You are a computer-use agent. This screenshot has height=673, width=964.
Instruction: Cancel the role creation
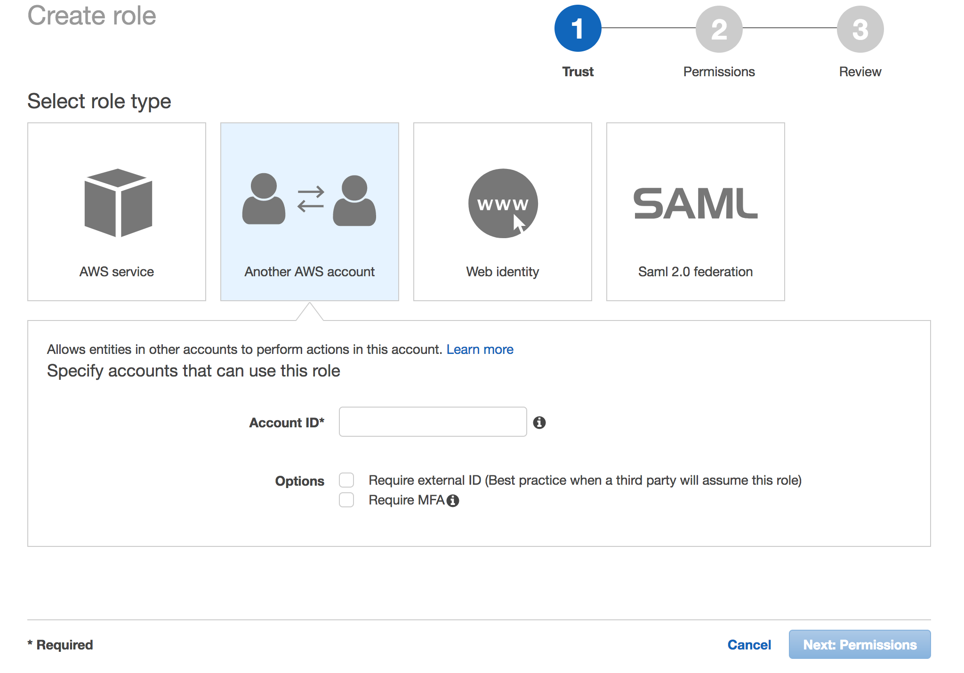point(749,645)
